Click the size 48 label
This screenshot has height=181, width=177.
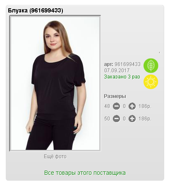[107, 106]
